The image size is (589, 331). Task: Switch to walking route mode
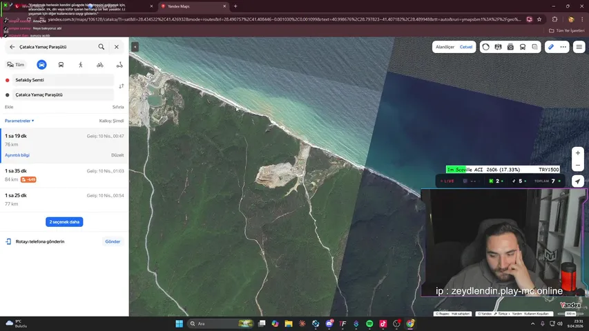80,65
